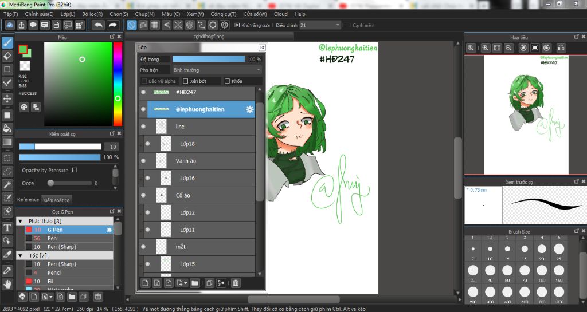
Task: Enable the concentric circle snap guide
Action: coord(189,25)
